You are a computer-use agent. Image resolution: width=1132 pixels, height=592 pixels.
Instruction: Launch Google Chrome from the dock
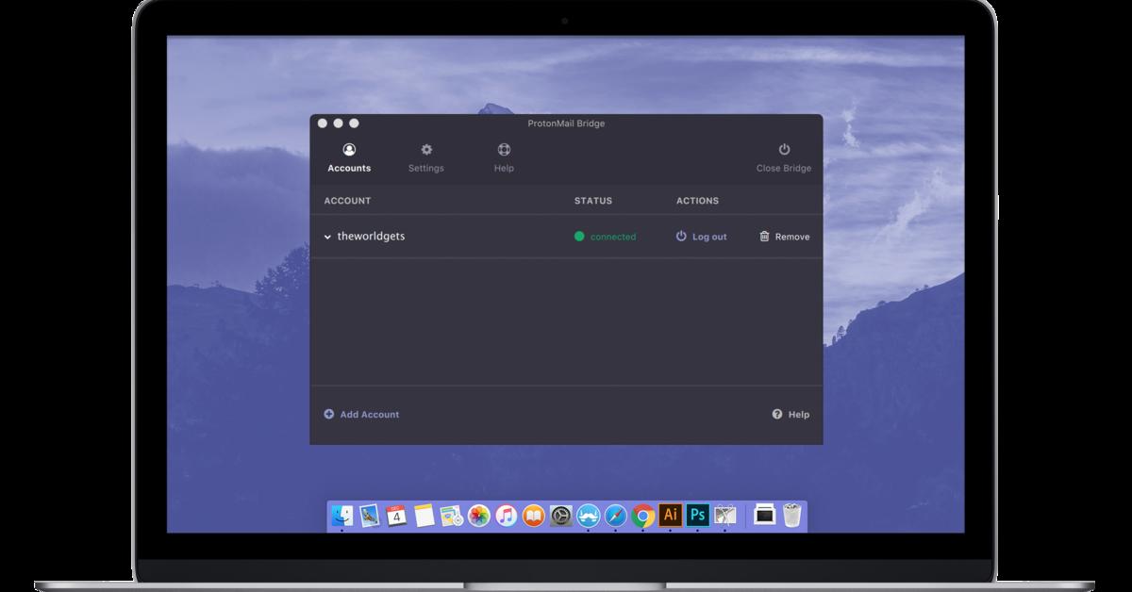[x=643, y=516]
